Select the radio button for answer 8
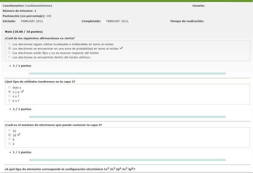This screenshot has height=173, width=253. 10,139
